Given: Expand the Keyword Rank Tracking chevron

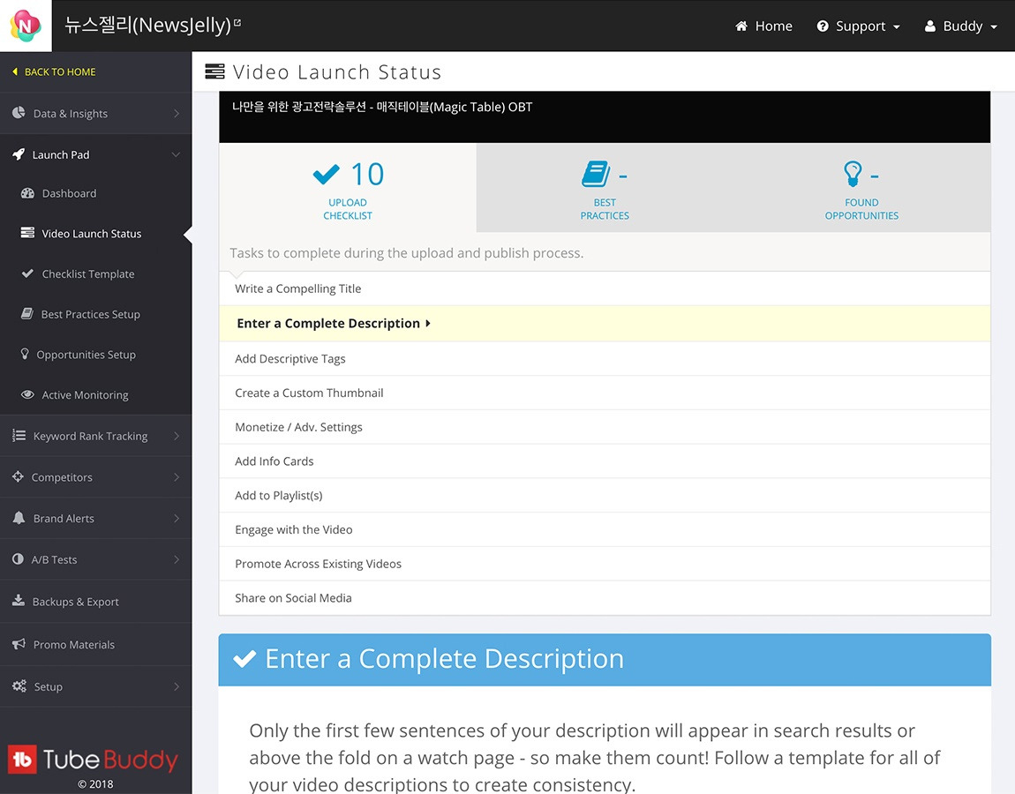Looking at the screenshot, I should (176, 436).
